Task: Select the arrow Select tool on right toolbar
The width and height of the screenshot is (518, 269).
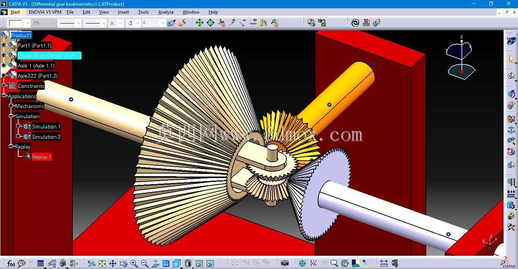Action: [511, 59]
